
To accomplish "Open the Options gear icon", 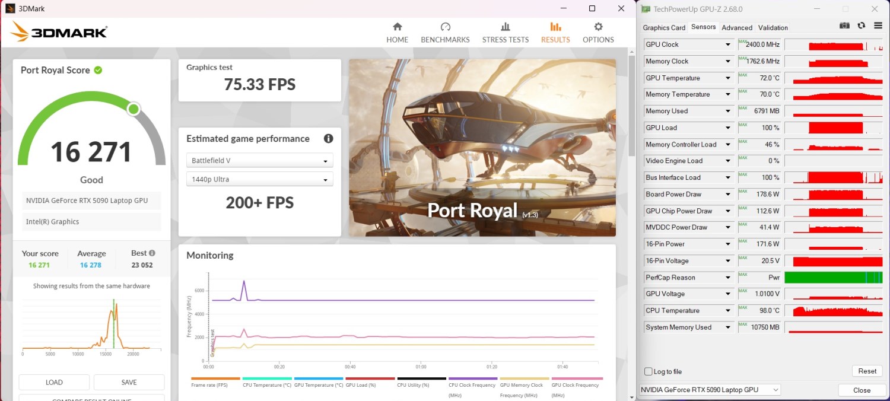I will (598, 27).
